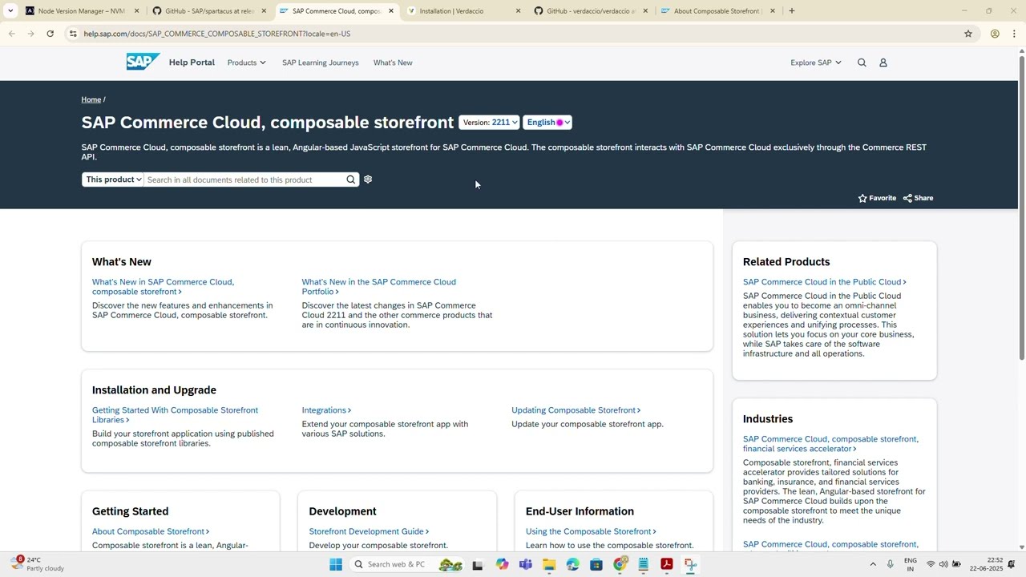View site information icon in address bar
1026x577 pixels.
pyautogui.click(x=73, y=34)
